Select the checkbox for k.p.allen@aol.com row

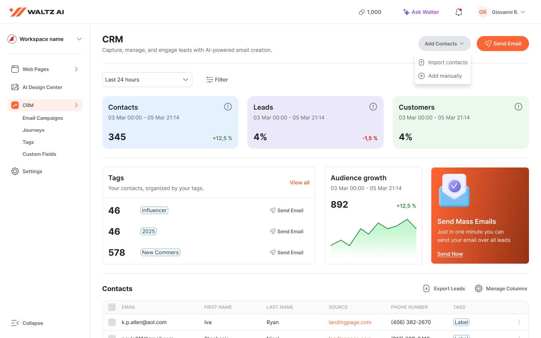tap(112, 322)
